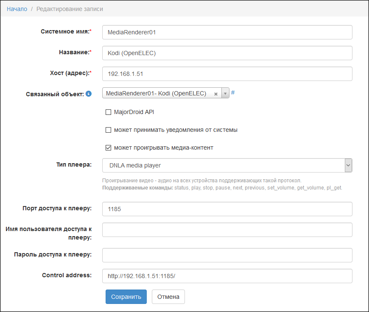Click the Пароль доступа к плееру field
The height and width of the screenshot is (312, 369).
227,255
